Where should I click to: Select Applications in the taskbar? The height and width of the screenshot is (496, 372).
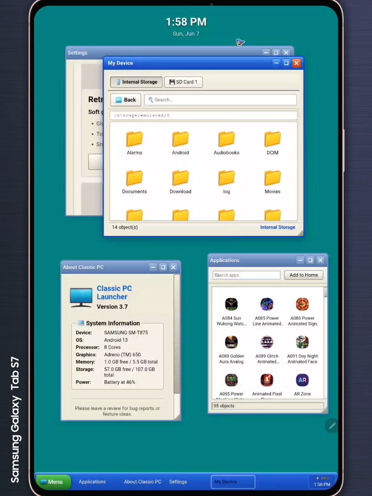(x=92, y=482)
